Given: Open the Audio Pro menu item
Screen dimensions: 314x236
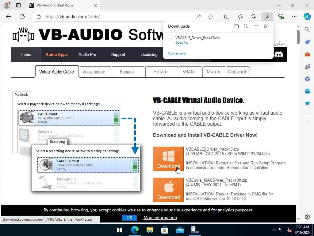Looking at the screenshot, I should click(87, 54).
